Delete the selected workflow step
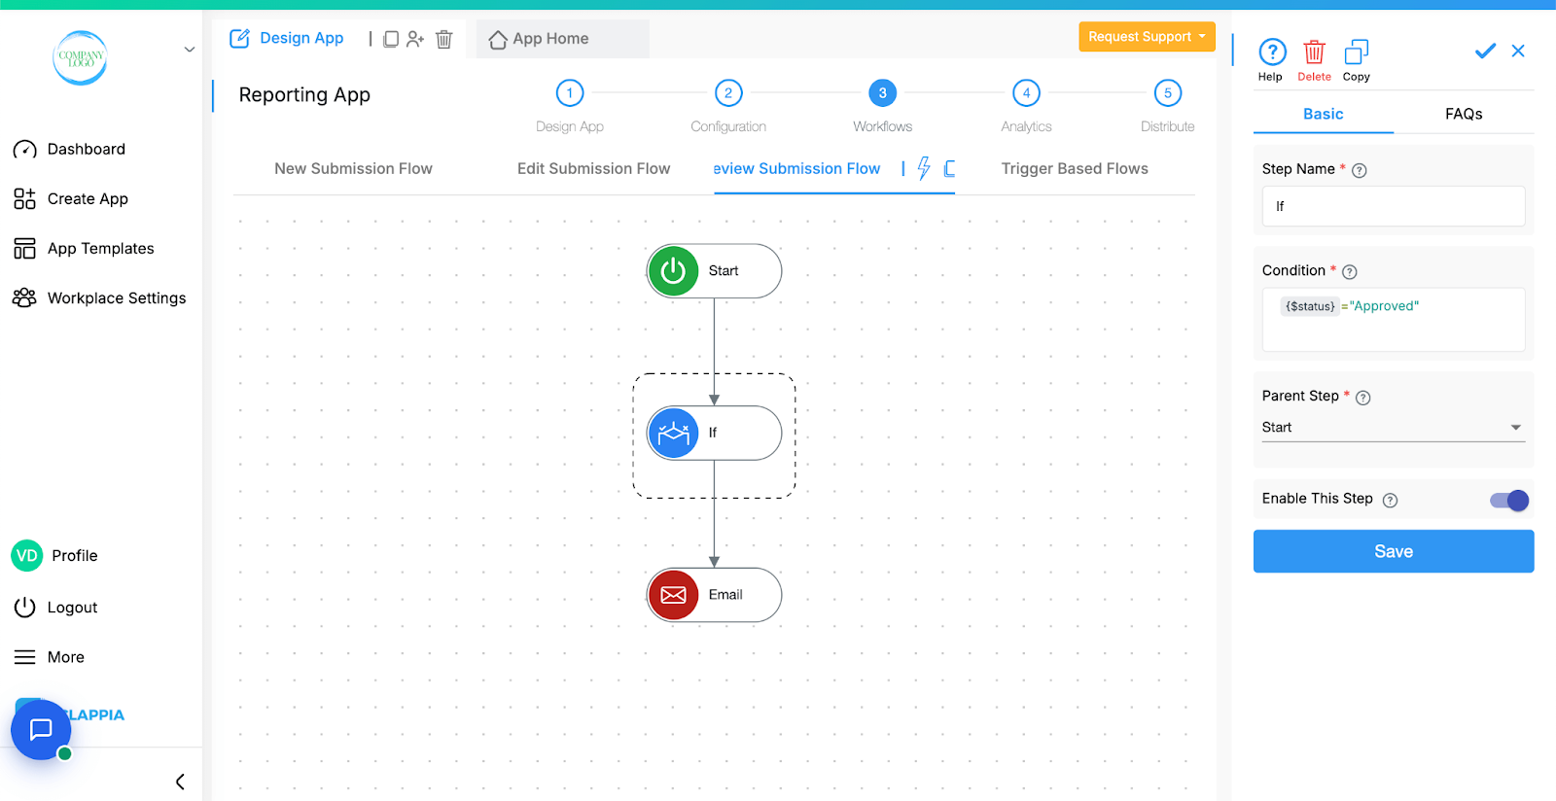Image resolution: width=1556 pixels, height=801 pixels. click(x=1314, y=59)
